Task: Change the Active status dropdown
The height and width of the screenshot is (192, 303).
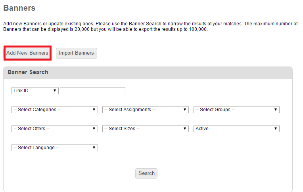Action: tap(236, 129)
